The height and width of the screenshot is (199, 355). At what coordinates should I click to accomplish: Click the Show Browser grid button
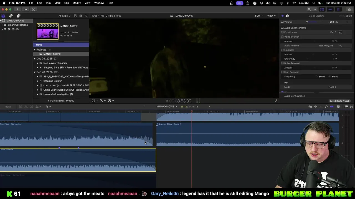pyautogui.click(x=322, y=9)
